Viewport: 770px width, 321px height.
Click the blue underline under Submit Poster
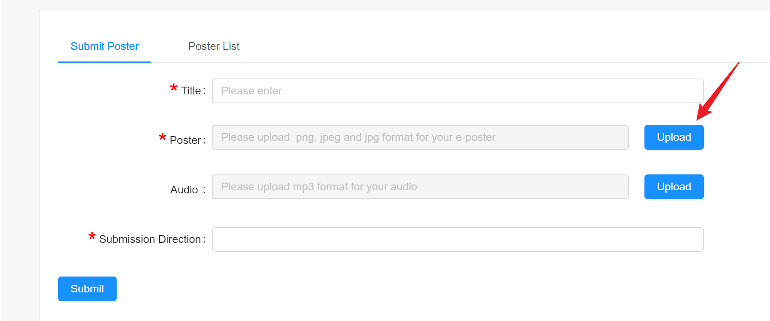(104, 62)
